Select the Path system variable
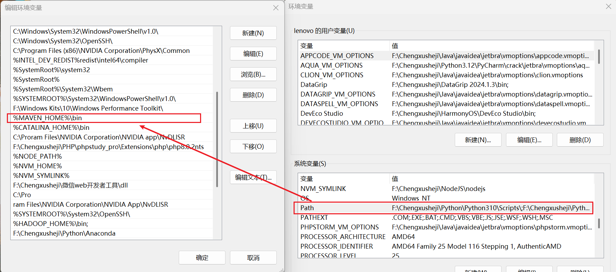 446,208
